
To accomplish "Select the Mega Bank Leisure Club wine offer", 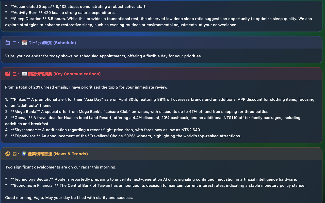I will pyautogui.click(x=137, y=112).
